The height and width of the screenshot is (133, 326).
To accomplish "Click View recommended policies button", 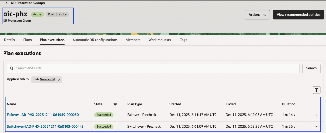I will [298, 15].
